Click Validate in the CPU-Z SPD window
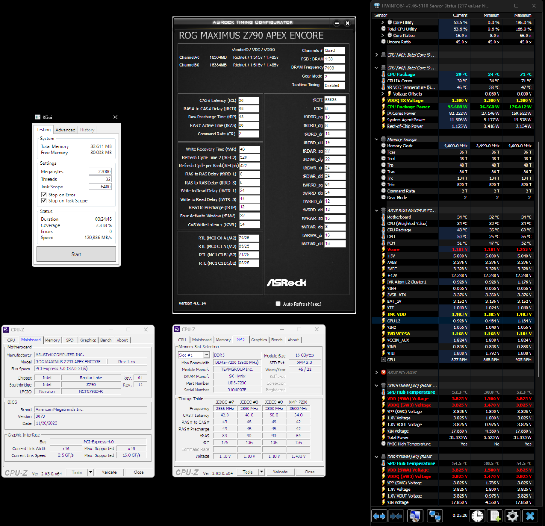Image resolution: width=545 pixels, height=526 pixels. point(280,472)
